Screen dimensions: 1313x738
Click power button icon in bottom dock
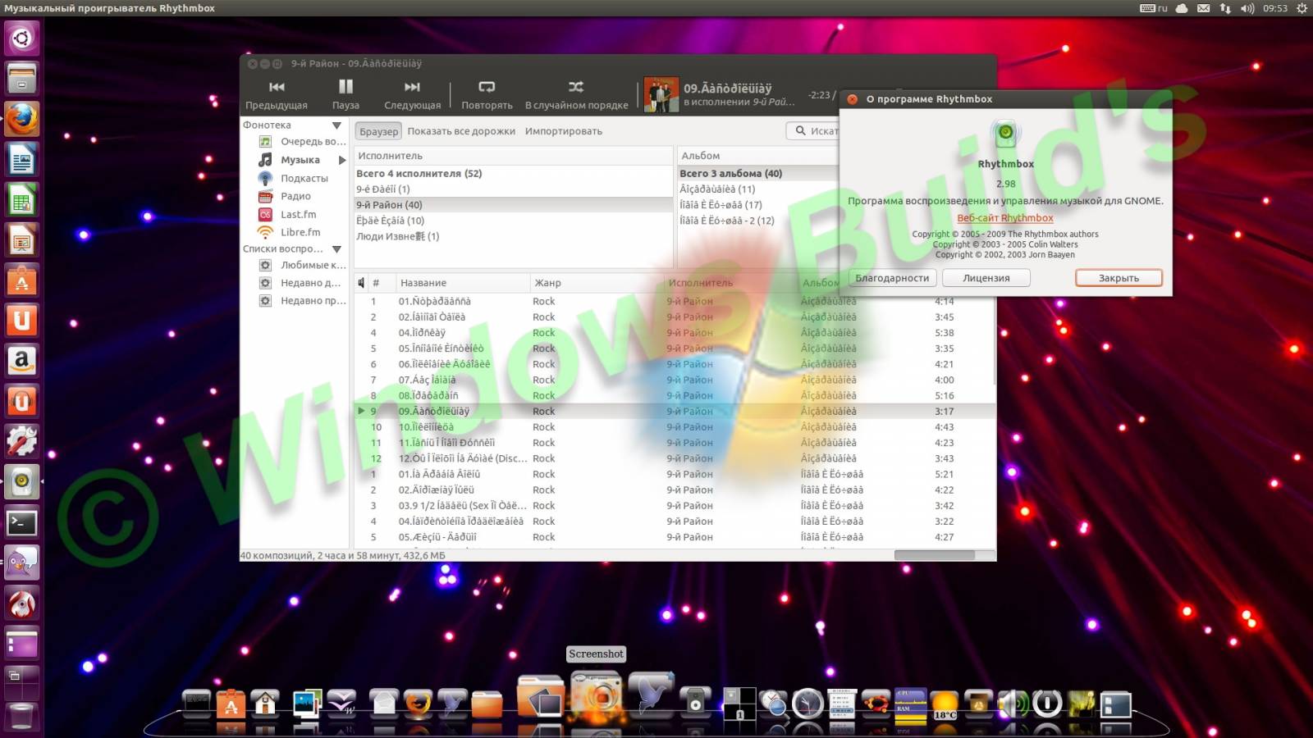coord(1046,704)
